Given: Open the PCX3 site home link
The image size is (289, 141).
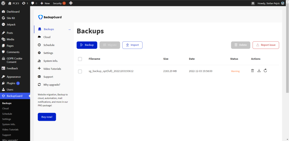Looking at the screenshot, I should [x=14, y=3].
